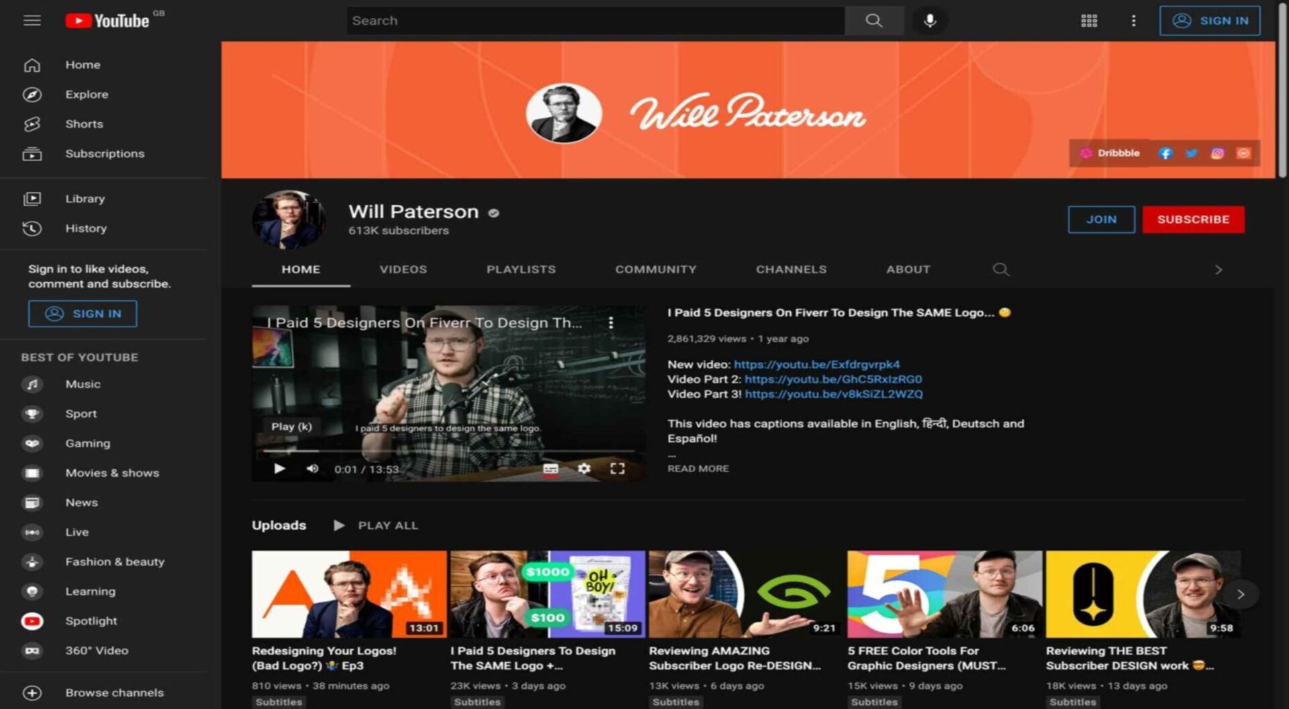Enter fullscreen mode on the featured video
1289x709 pixels.
click(617, 469)
